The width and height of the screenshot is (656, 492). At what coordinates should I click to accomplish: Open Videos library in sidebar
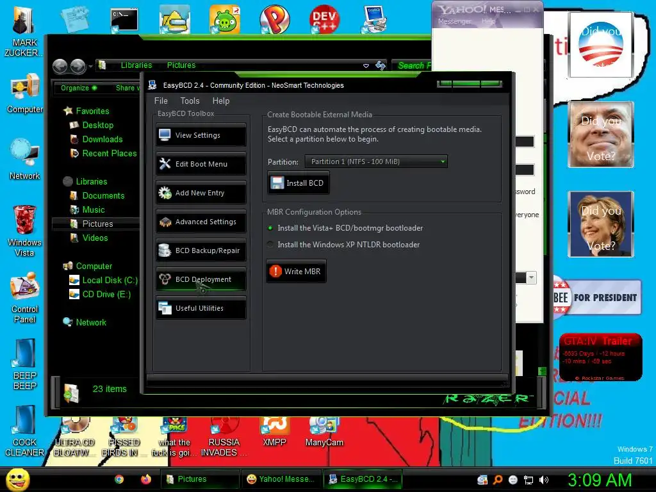(89, 238)
